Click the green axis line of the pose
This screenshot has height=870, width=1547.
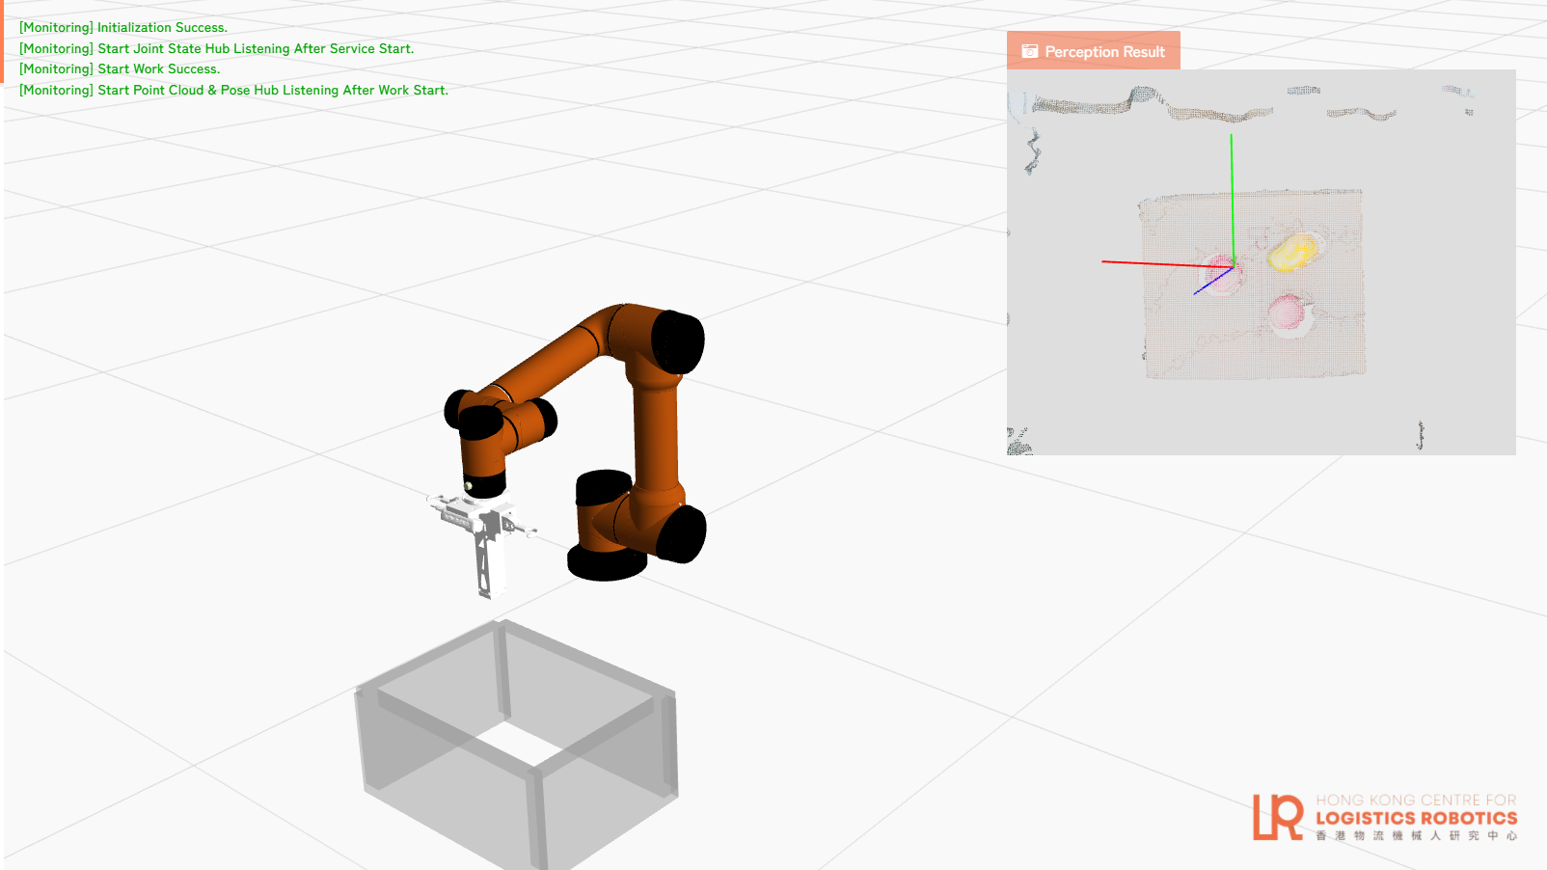pyautogui.click(x=1232, y=193)
